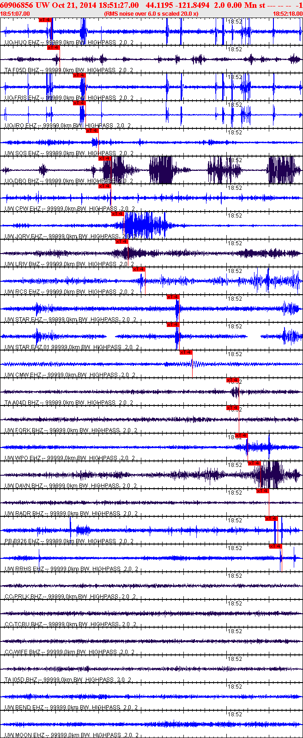
Task: Select the UW MOON EHZ station label
Action: pyautogui.click(x=72, y=735)
